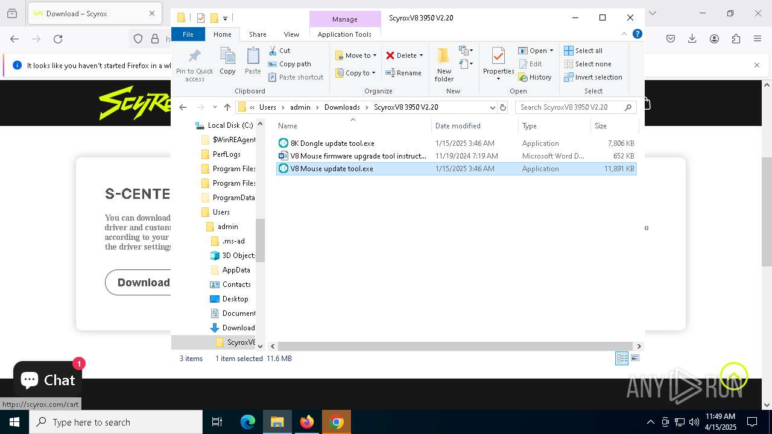Expand address bar history dropdown
The width and height of the screenshot is (772, 434).
(x=492, y=107)
